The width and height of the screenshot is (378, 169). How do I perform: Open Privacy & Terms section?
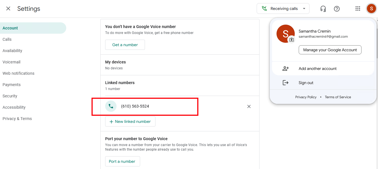coord(33,119)
